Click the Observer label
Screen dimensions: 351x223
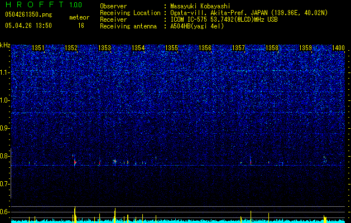(113, 6)
